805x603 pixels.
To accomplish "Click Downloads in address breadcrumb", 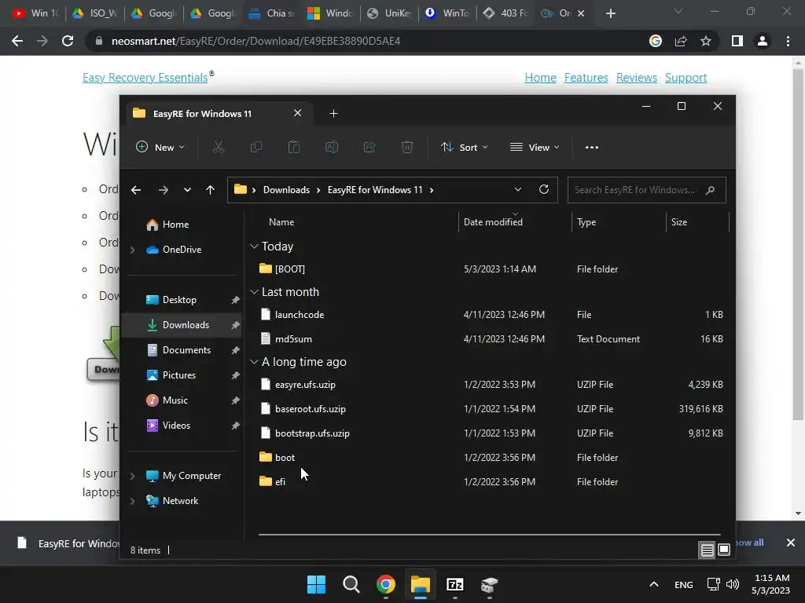I will [x=286, y=190].
